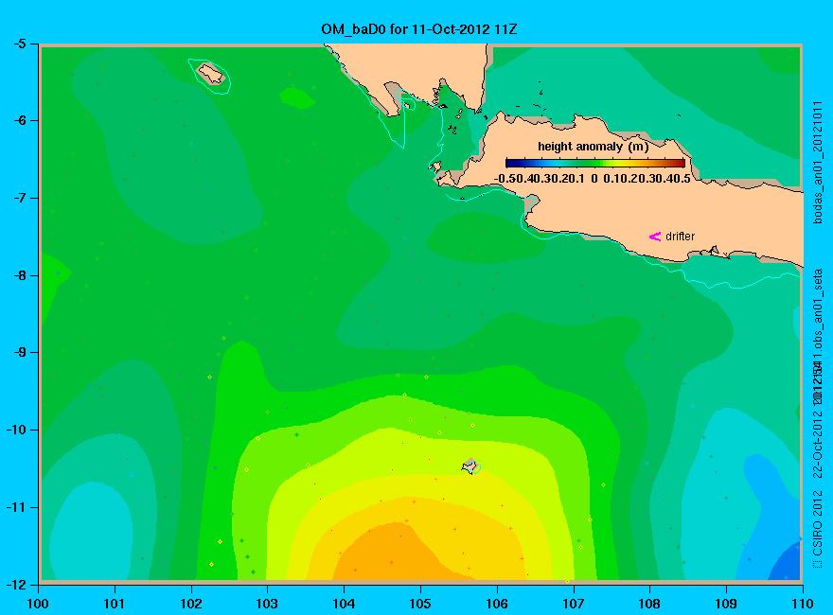Click the x-axis tick label '110'

pos(803,604)
